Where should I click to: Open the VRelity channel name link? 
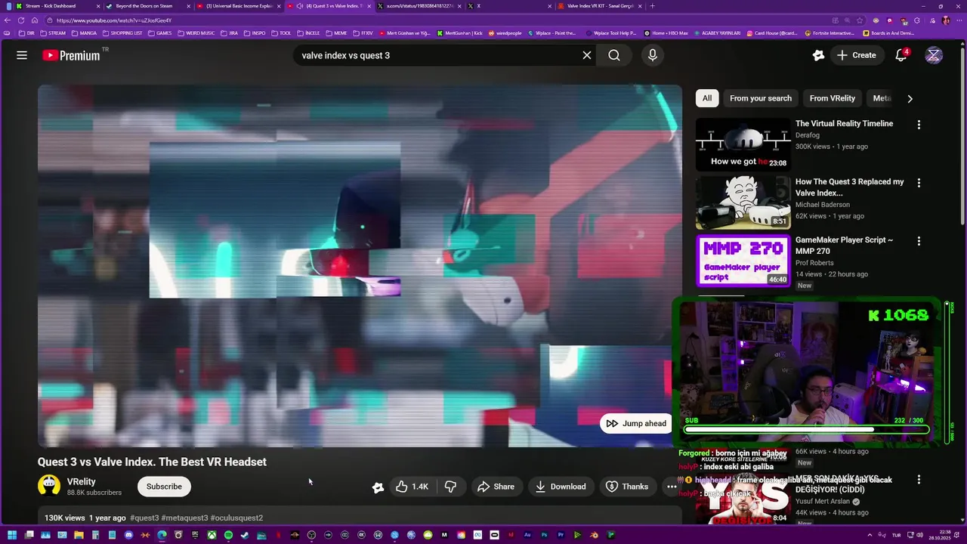click(x=82, y=481)
